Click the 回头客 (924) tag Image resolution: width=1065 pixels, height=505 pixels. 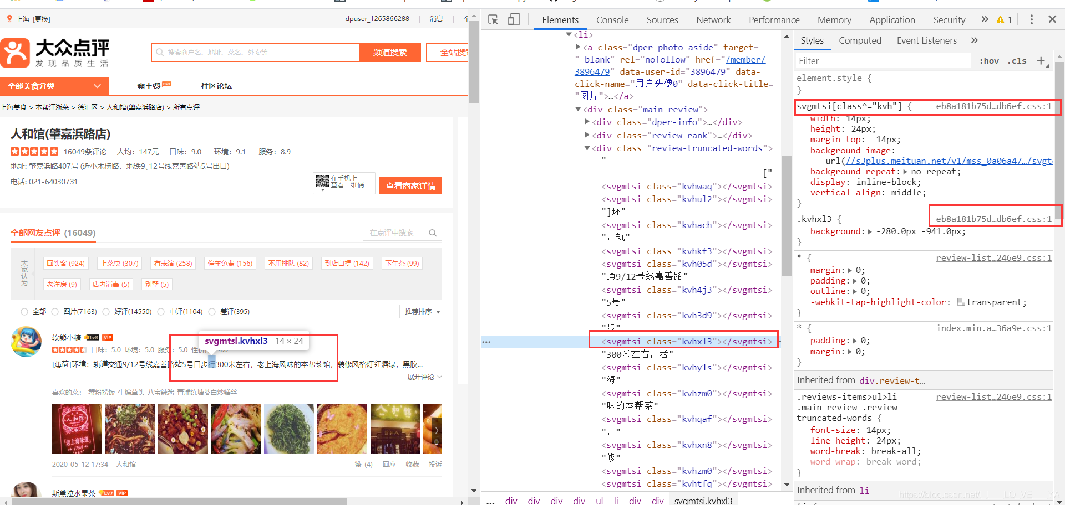[x=65, y=264]
